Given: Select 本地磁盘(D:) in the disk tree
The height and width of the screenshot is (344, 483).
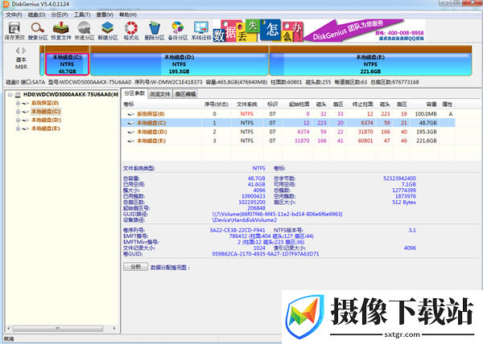Looking at the screenshot, I should [x=46, y=121].
